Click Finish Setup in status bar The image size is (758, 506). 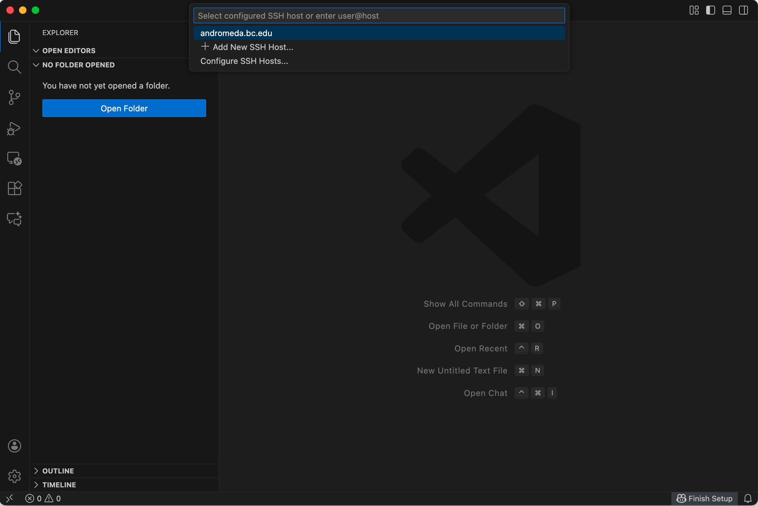[x=705, y=499]
